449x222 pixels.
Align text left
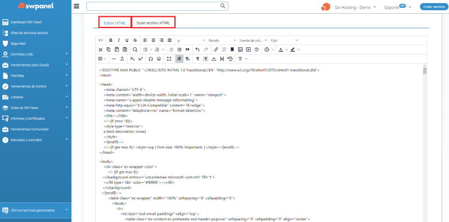[145, 40]
